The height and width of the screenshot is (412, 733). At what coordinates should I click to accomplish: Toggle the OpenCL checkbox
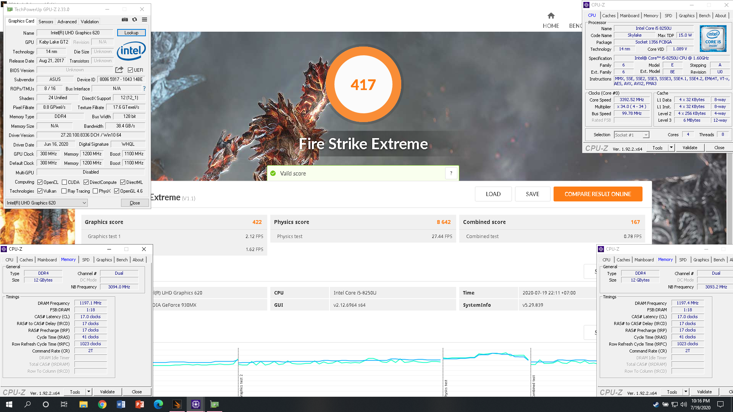(40, 182)
